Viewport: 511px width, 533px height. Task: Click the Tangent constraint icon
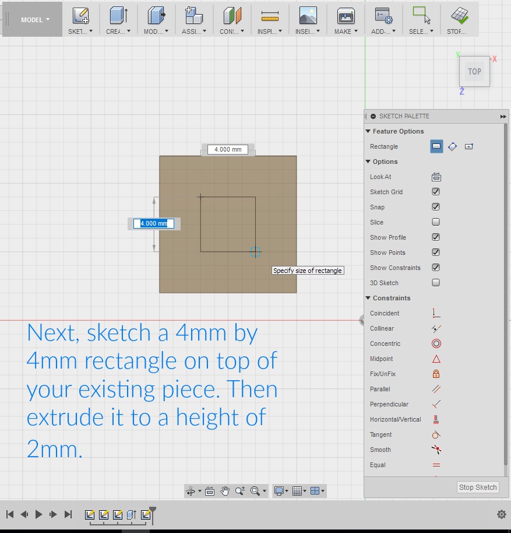[436, 434]
